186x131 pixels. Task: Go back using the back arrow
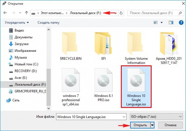pos(5,13)
